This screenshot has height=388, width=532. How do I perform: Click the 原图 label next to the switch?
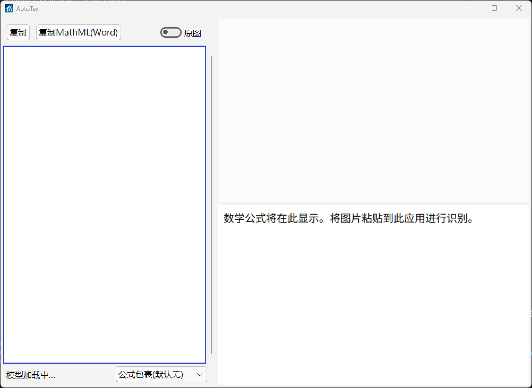pyautogui.click(x=193, y=33)
